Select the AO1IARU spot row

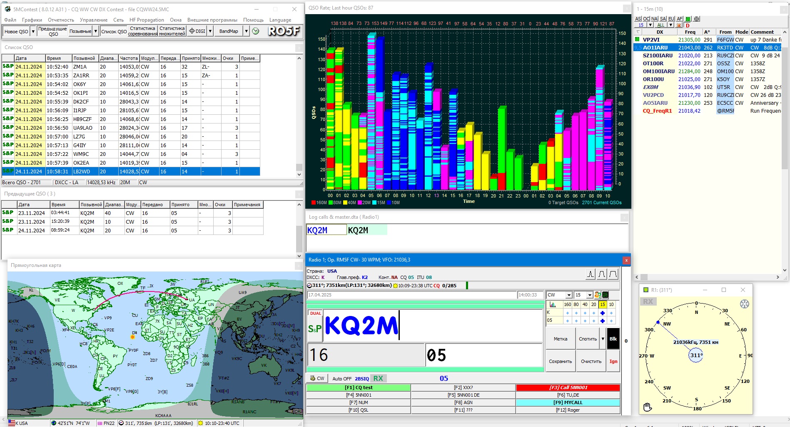coord(707,48)
